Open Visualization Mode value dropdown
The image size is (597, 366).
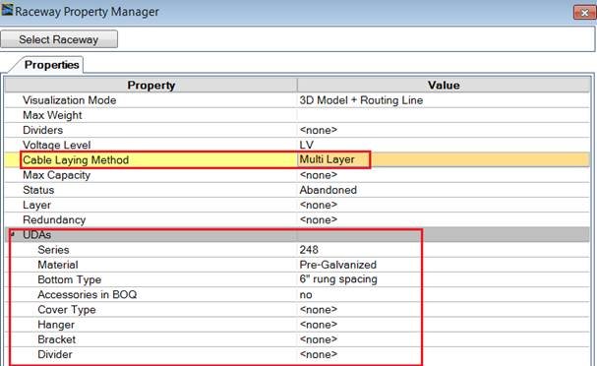(x=444, y=100)
